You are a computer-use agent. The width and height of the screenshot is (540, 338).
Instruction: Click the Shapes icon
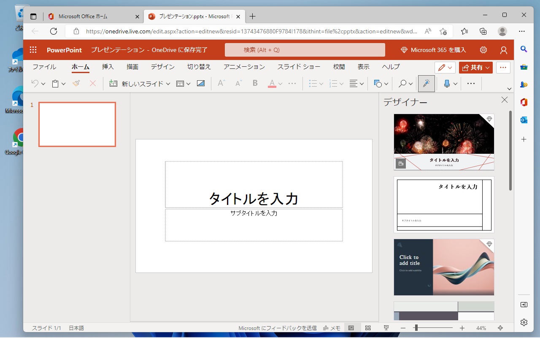[x=378, y=84]
